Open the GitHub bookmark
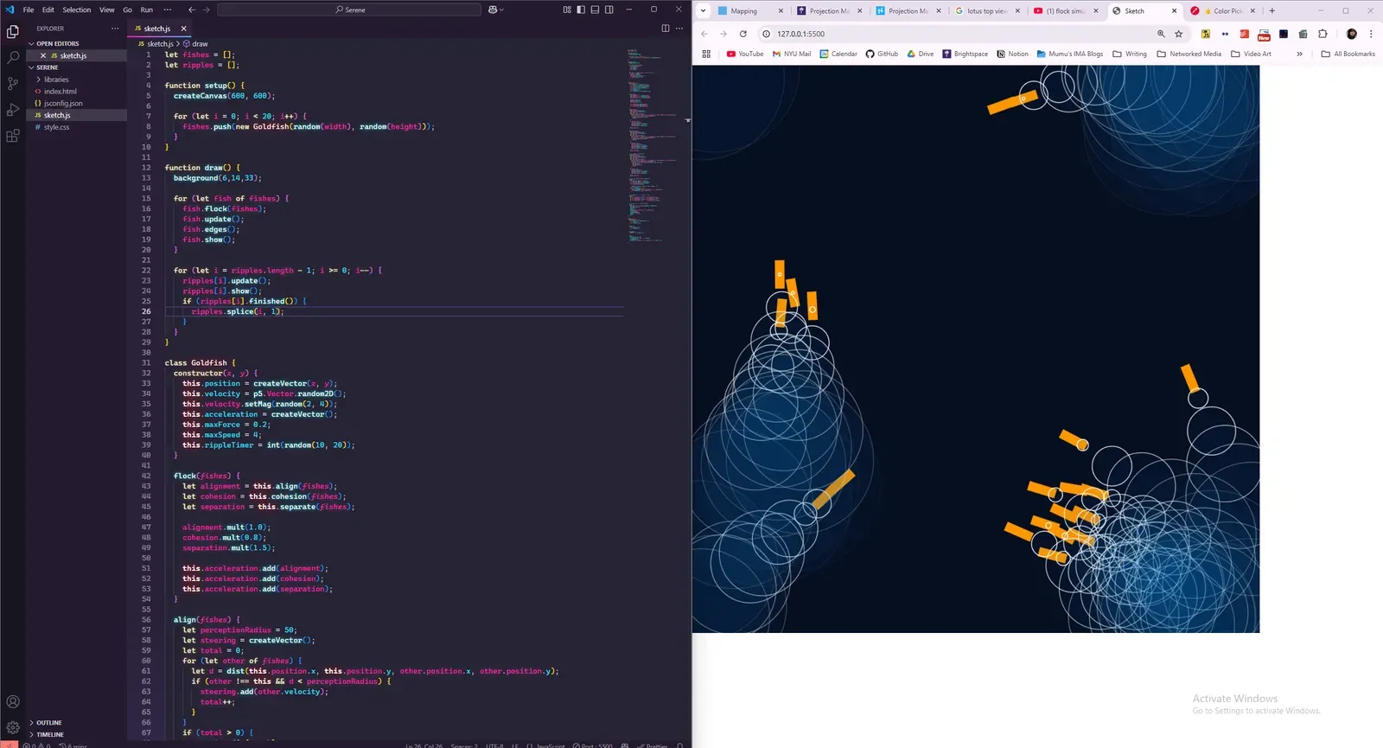Screen dimensions: 1383x748 (882, 54)
